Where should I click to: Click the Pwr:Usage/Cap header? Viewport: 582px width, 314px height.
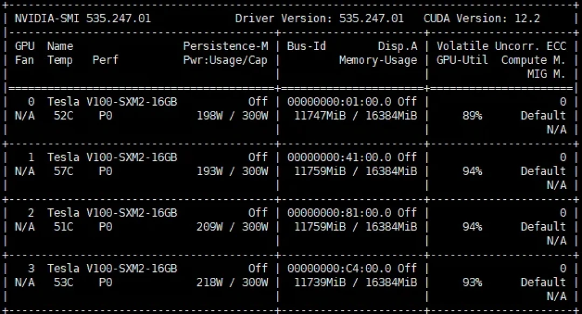coord(226,60)
